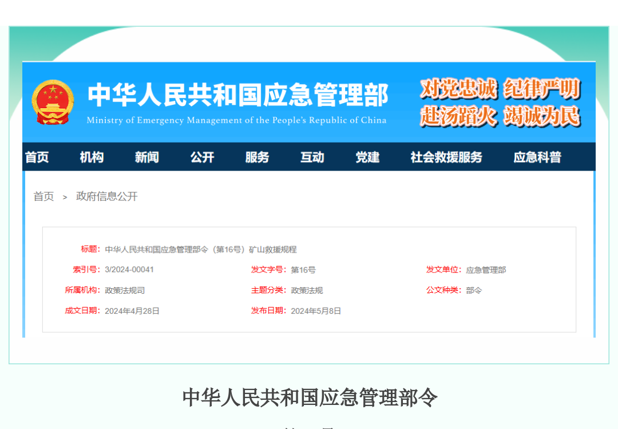Open the 党建 navigation menu item

pos(368,157)
